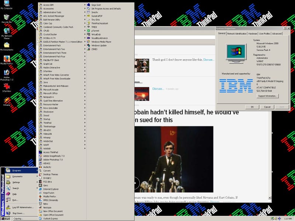Switch to the Hardware tab
The width and height of the screenshot is (295, 221).
pos(253,34)
